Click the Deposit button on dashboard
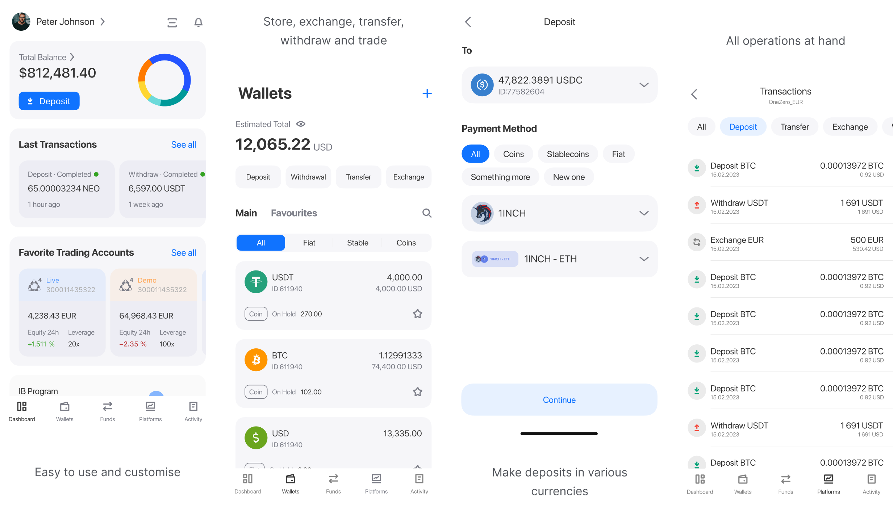 (x=49, y=101)
